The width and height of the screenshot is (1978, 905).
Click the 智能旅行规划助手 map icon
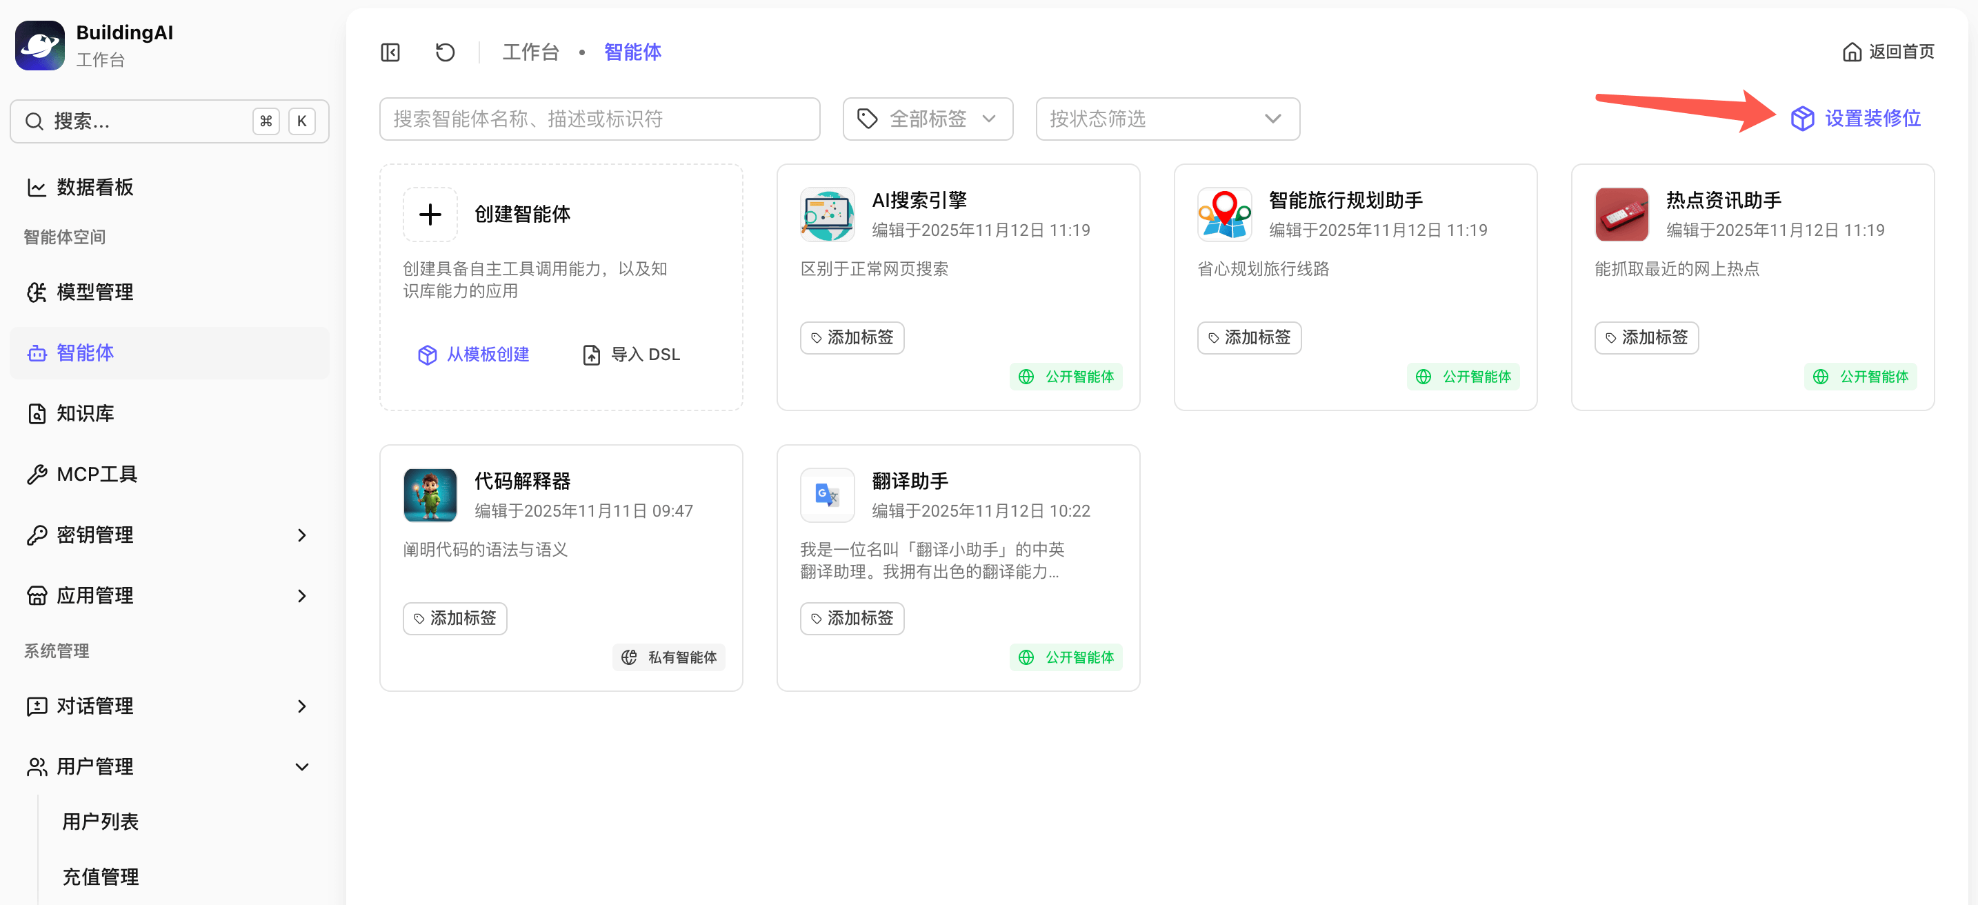[x=1224, y=215]
